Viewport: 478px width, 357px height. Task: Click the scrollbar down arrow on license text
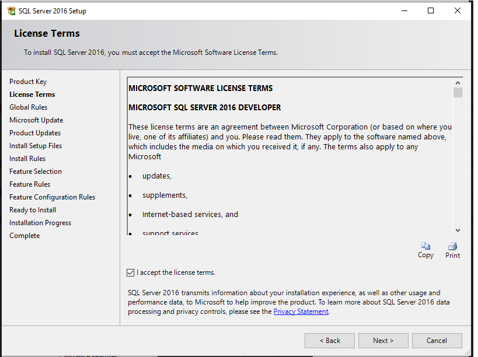(458, 230)
